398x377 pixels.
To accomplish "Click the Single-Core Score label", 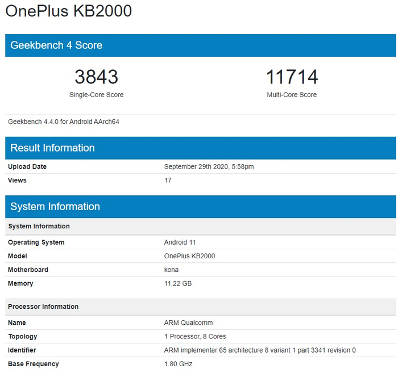I will point(96,95).
